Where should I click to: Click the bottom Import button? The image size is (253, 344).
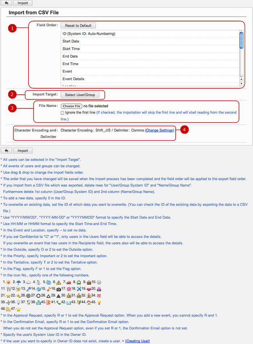(23, 151)
